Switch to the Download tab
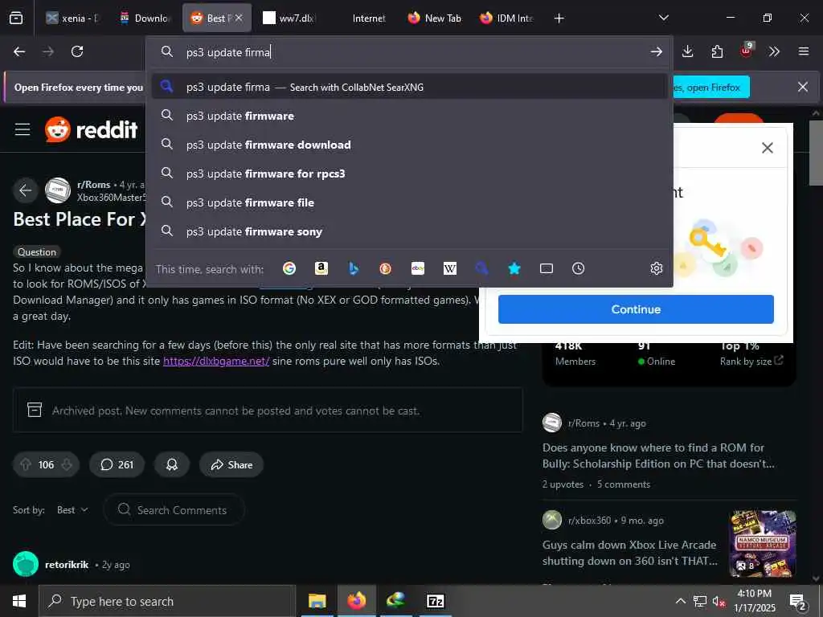The height and width of the screenshot is (617, 823). click(x=145, y=18)
